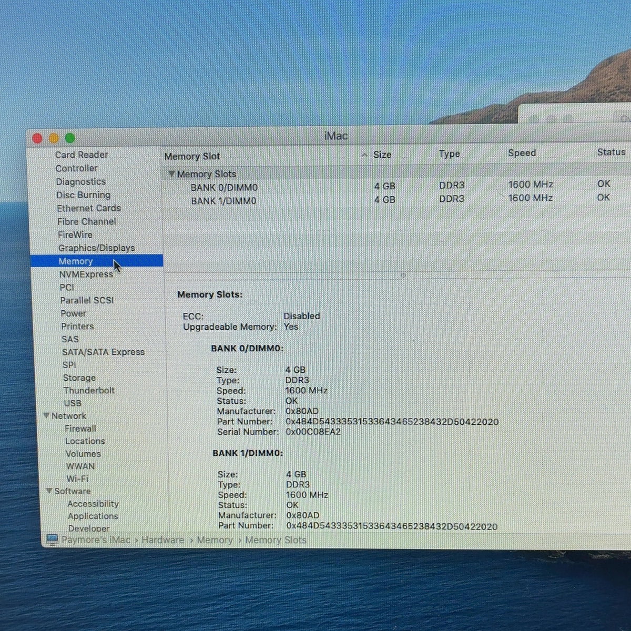Collapse the Network section in sidebar

[46, 415]
